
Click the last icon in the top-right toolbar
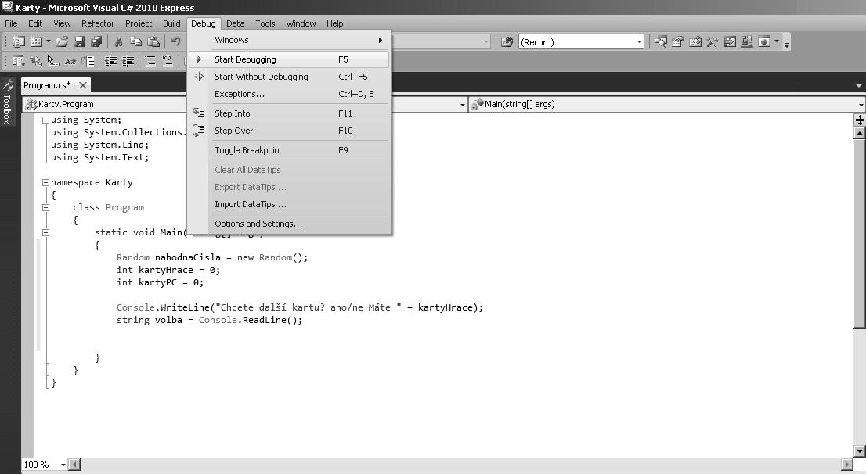764,42
